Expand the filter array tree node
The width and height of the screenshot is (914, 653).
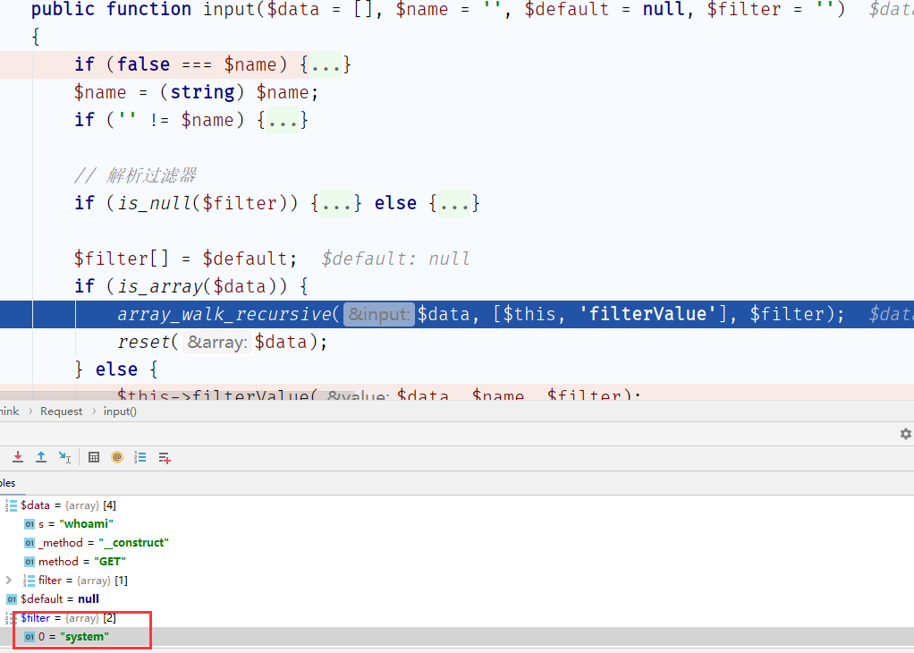9,581
